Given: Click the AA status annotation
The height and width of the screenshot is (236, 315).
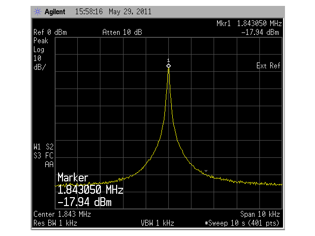Looking at the screenshot, I should (49, 165).
